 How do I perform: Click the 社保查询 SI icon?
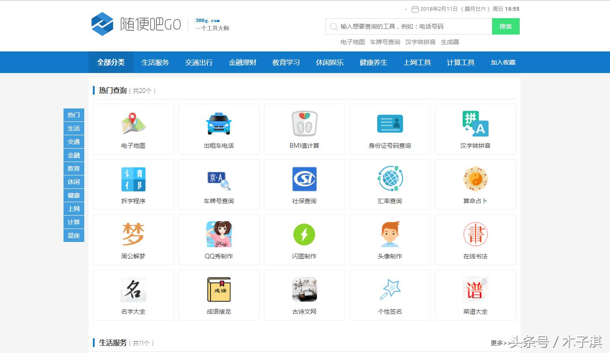(x=304, y=179)
